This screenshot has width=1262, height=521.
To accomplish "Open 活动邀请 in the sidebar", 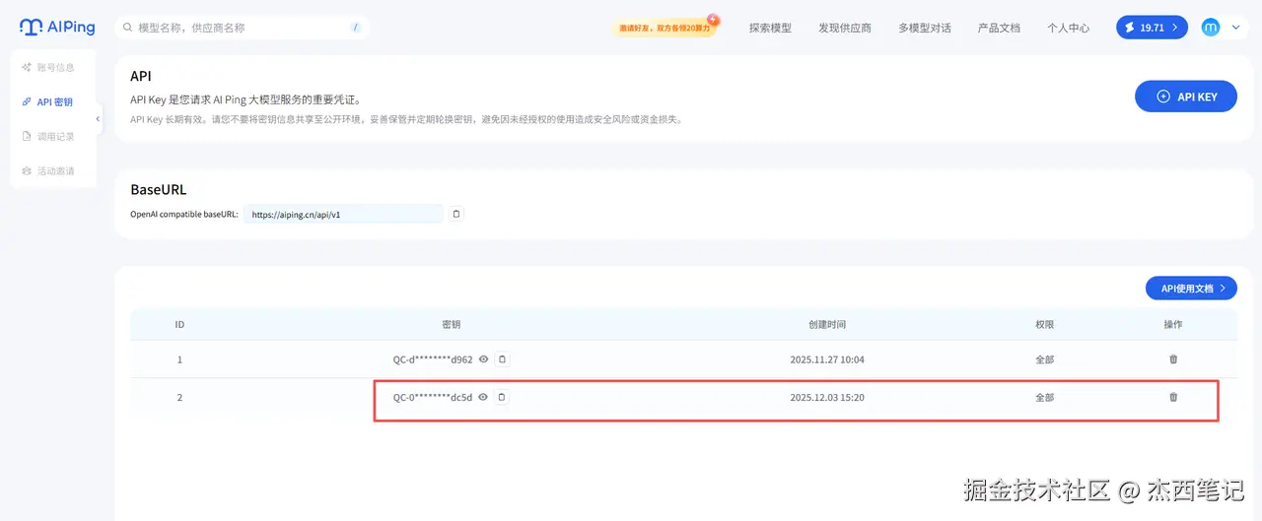I will (x=48, y=170).
